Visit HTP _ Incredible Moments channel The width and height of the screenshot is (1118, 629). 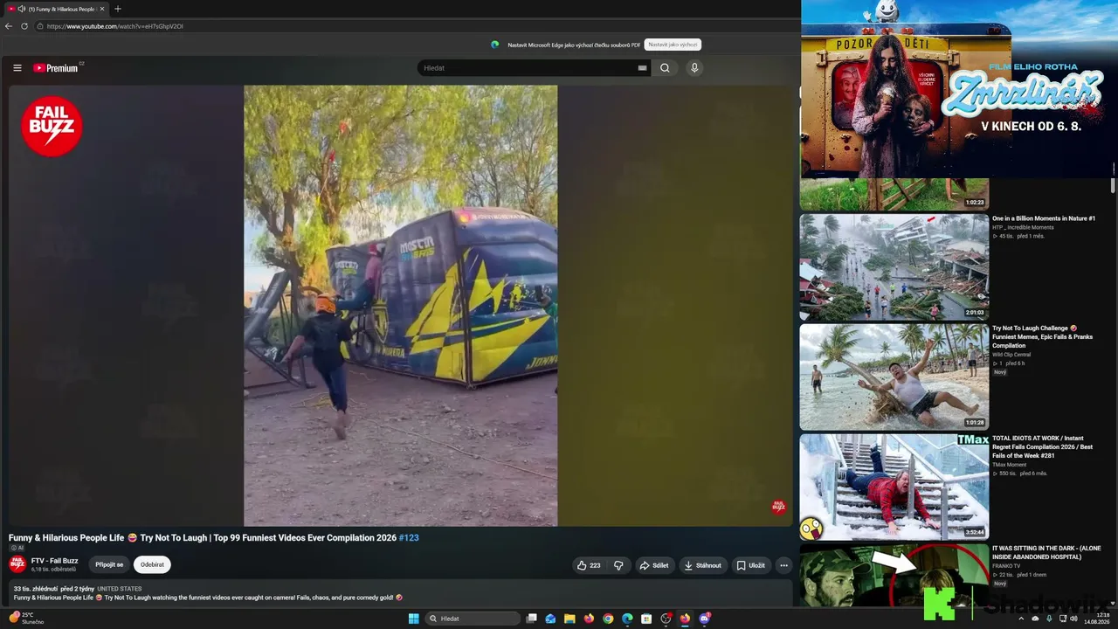tap(1023, 227)
